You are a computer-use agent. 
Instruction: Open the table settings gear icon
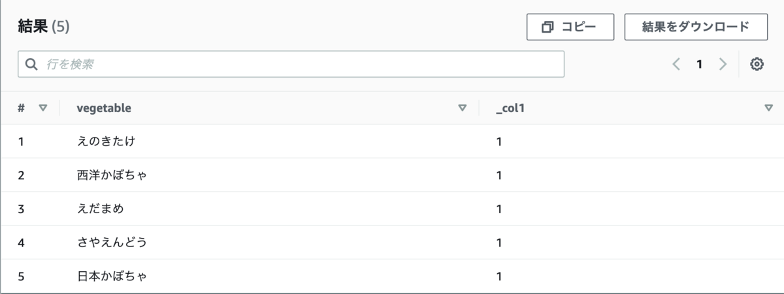coord(757,64)
